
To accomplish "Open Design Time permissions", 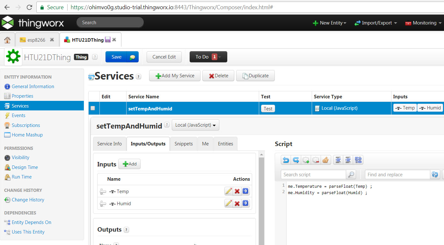I will click(25, 167).
